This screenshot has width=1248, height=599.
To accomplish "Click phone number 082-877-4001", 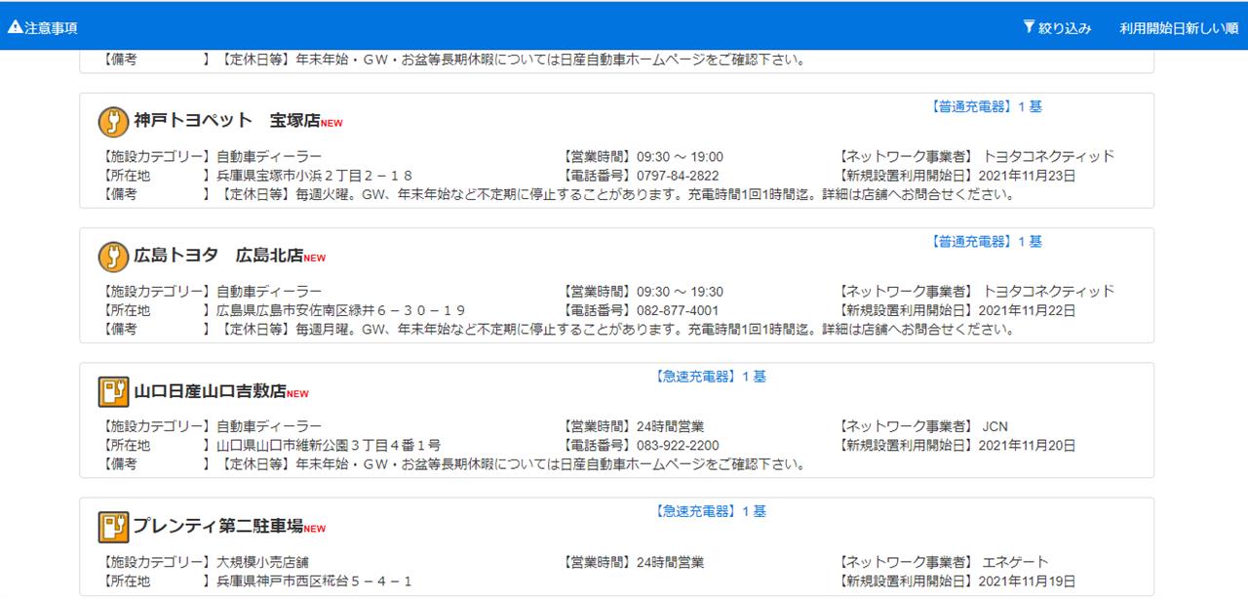I will [678, 310].
